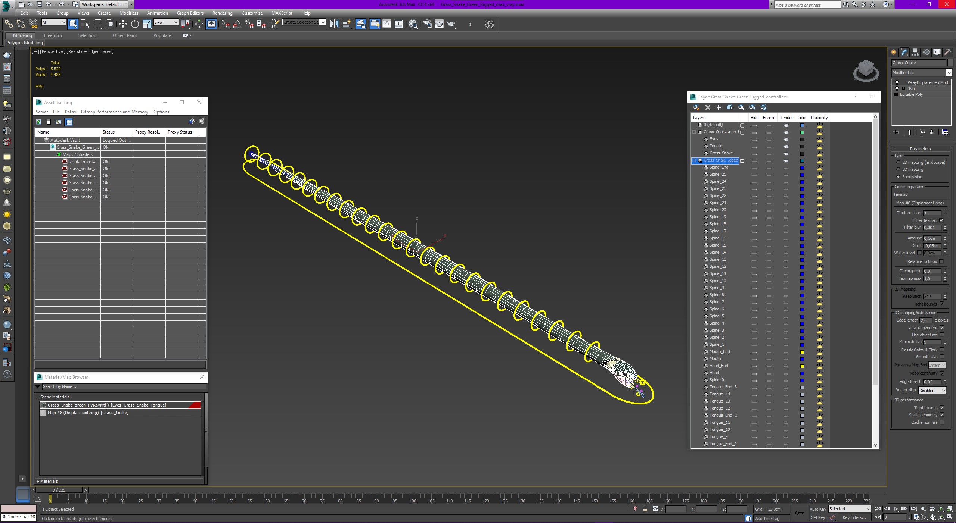Image resolution: width=956 pixels, height=523 pixels.
Task: Switch to the Object Paint ribbon tab
Action: (125, 35)
